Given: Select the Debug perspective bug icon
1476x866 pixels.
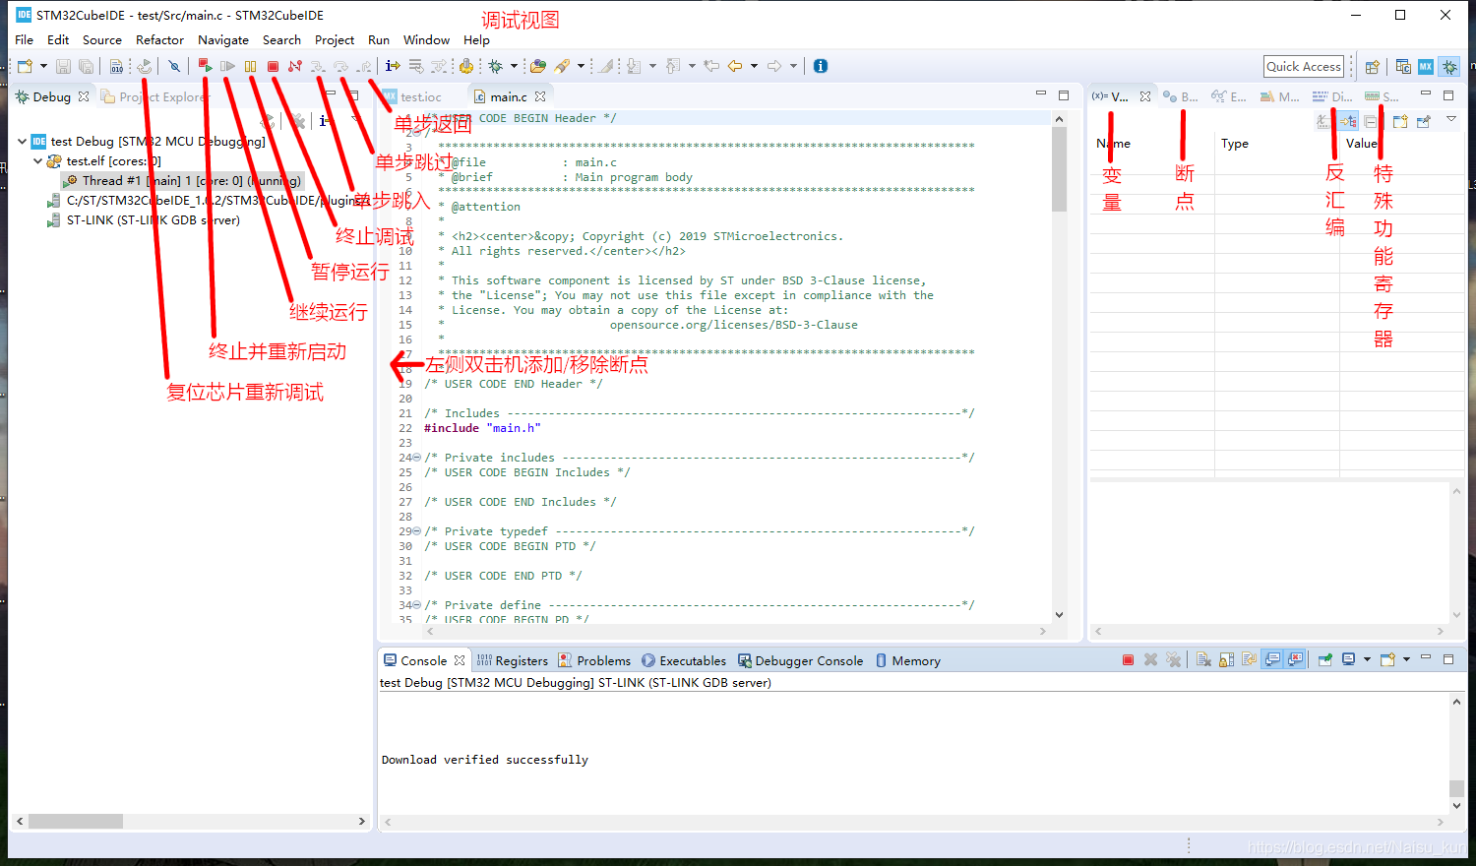Looking at the screenshot, I should tap(1449, 67).
